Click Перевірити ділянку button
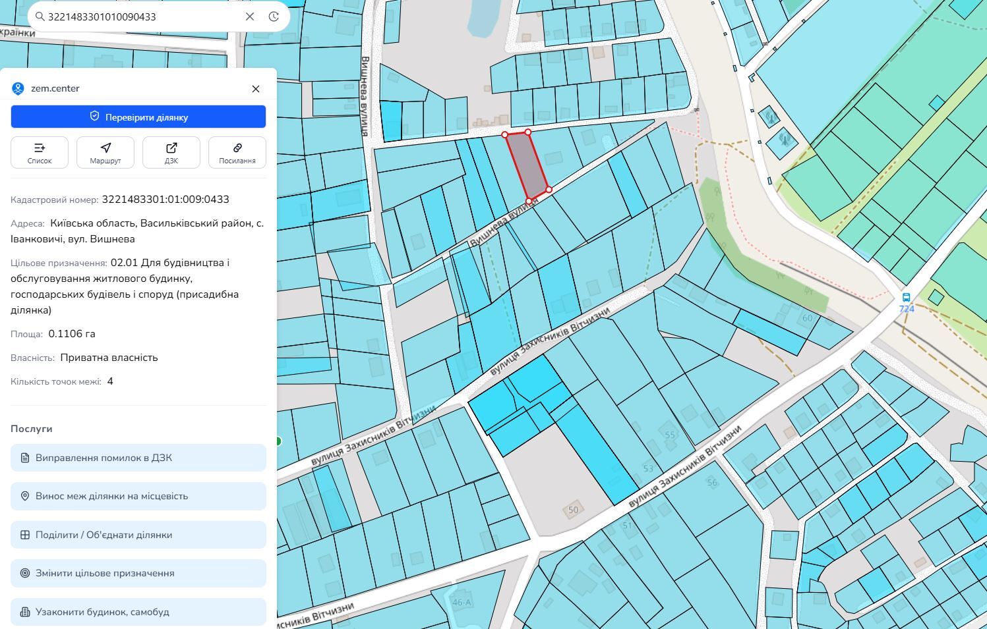 [x=138, y=117]
